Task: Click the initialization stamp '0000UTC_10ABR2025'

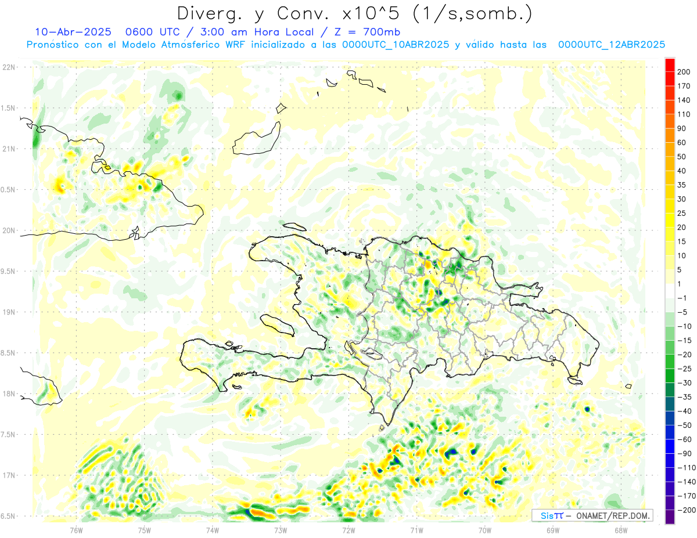Action: pos(396,45)
